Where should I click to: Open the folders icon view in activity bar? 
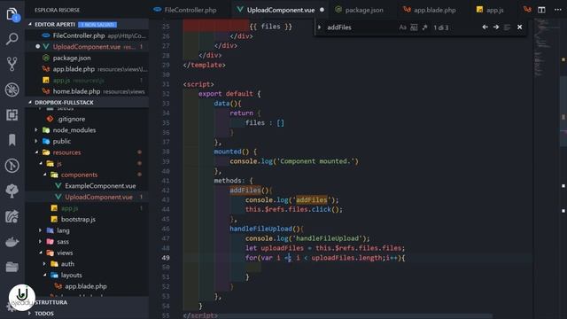point(12,267)
